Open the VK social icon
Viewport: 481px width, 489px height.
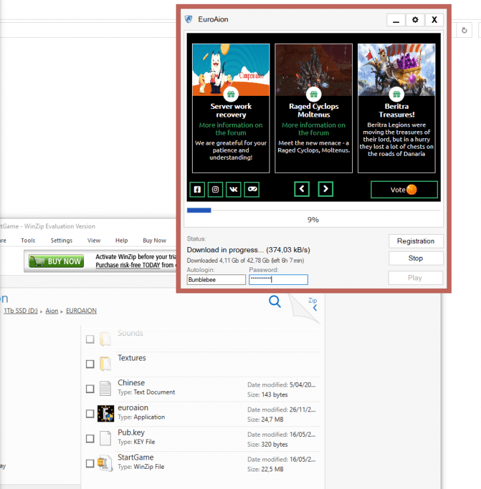(234, 189)
